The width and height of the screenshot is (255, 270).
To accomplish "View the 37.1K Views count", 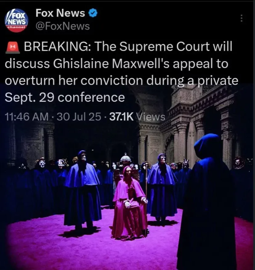I will tap(137, 117).
